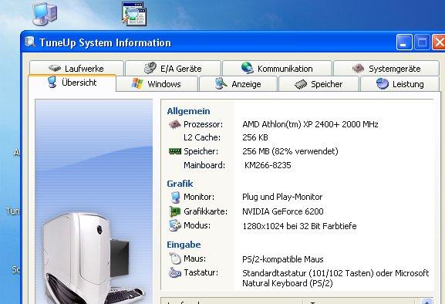
Task: Click the Modus color palette icon
Action: pyautogui.click(x=175, y=225)
